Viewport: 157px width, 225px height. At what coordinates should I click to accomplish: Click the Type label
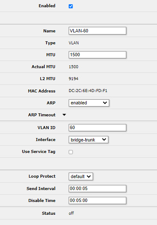50,43
